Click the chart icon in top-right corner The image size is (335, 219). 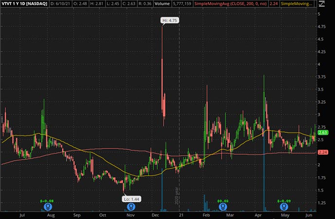tap(322, 4)
